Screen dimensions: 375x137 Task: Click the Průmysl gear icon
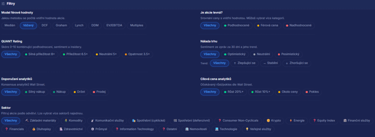pyautogui.click(x=93, y=129)
